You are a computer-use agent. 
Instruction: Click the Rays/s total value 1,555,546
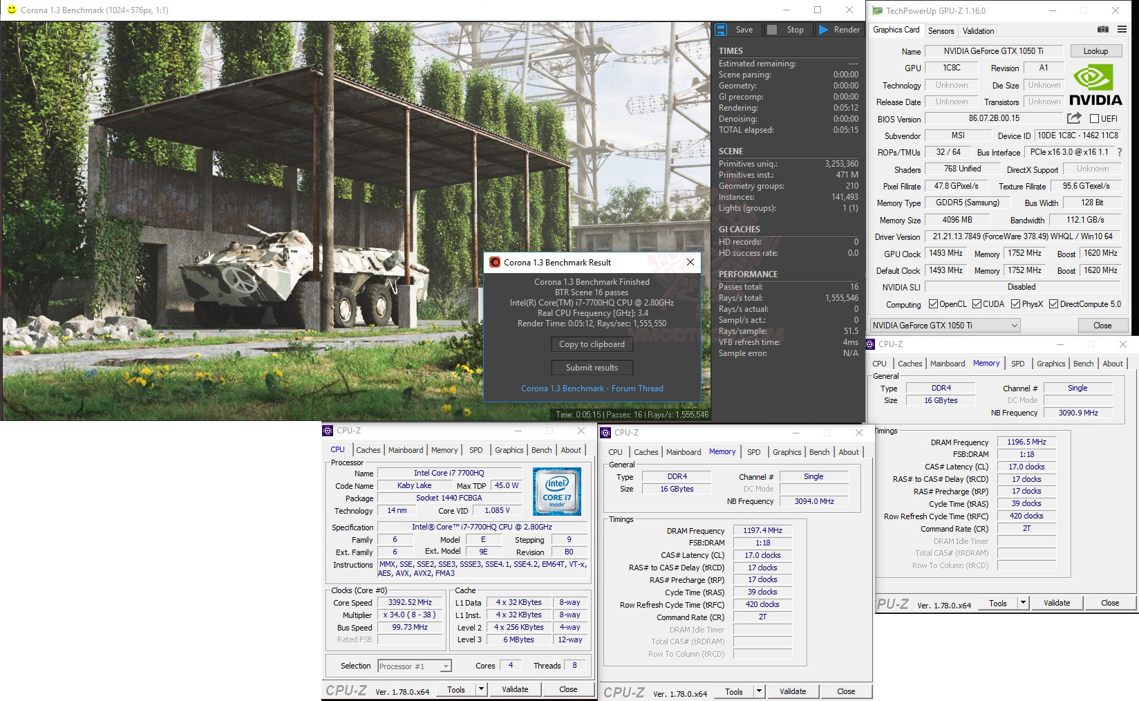point(841,298)
